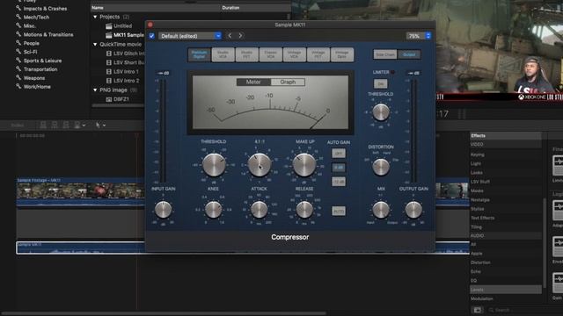Select the LSV Intro 1 clip

[x=126, y=71]
